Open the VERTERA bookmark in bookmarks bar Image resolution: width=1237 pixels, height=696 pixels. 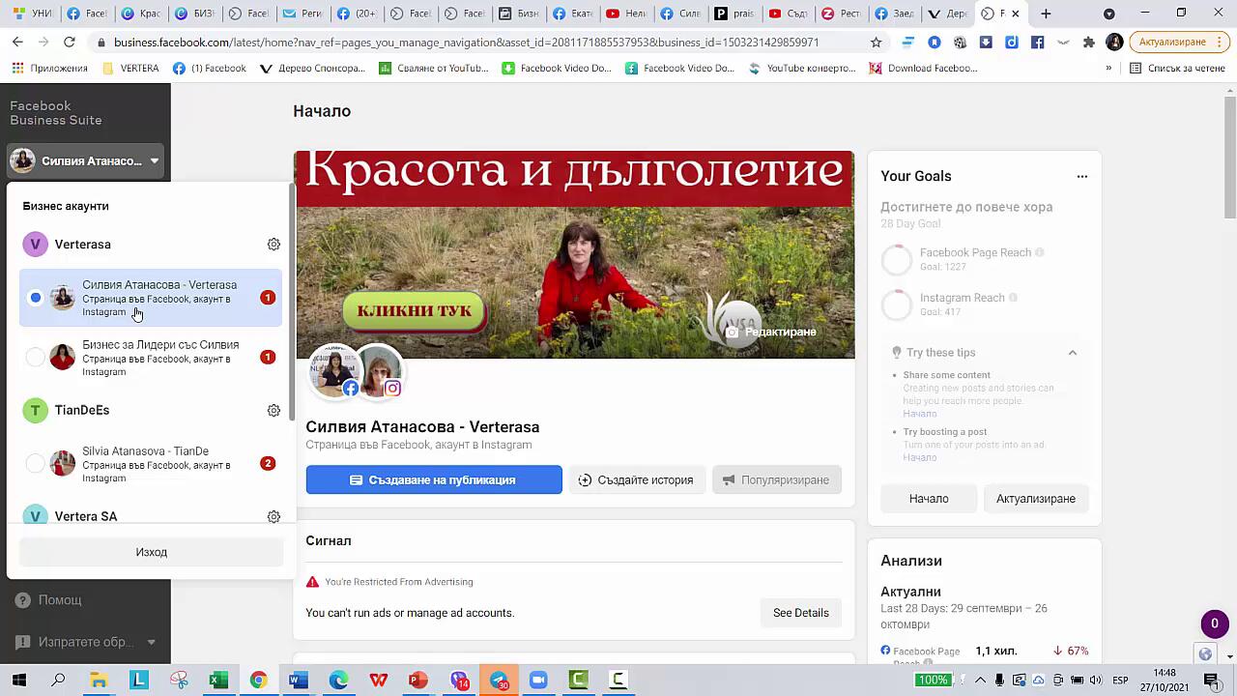(130, 69)
